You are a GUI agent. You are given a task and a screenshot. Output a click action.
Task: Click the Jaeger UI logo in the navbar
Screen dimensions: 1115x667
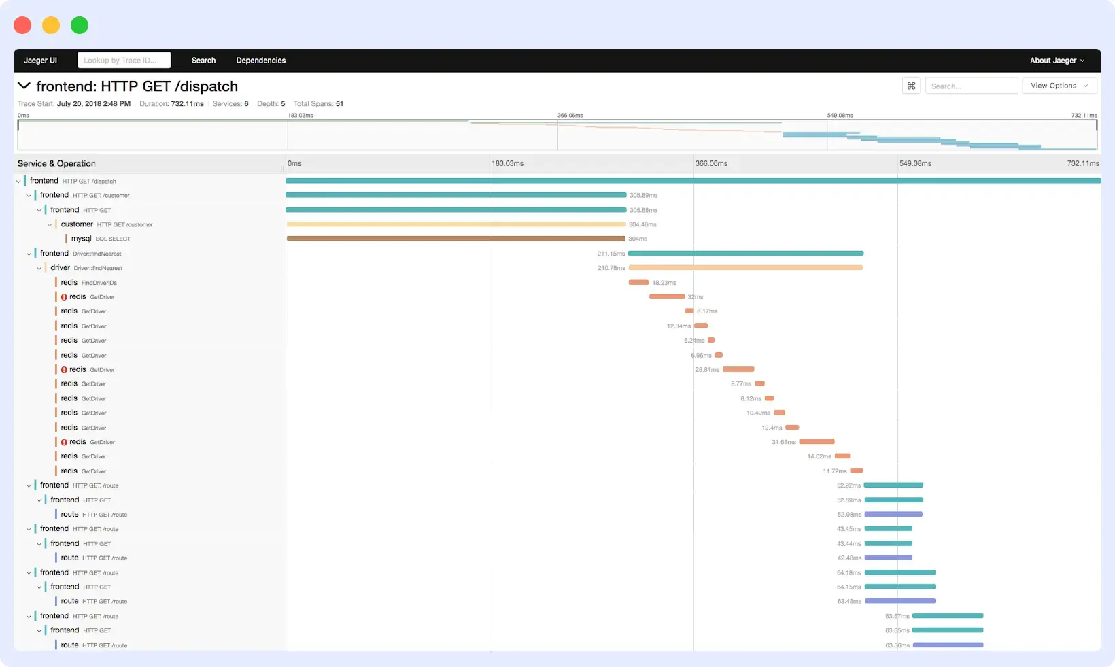pos(40,60)
